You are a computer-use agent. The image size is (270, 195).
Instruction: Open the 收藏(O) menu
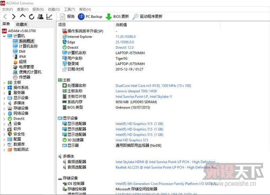pos(54,9)
